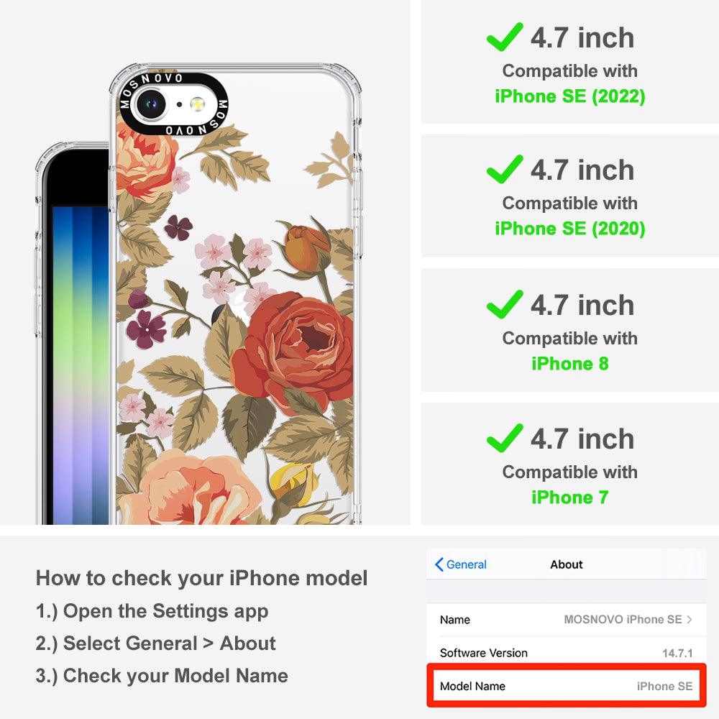
Task: Click the green checkmark beside iPhone SE (2020)
Action: pos(505,169)
